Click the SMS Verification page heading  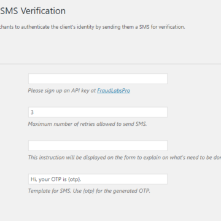pyautogui.click(x=33, y=11)
